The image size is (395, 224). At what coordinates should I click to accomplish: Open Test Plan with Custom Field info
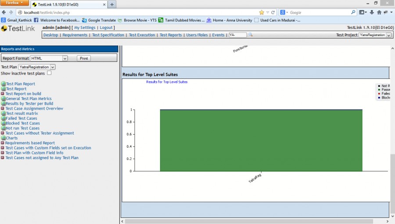34,153
